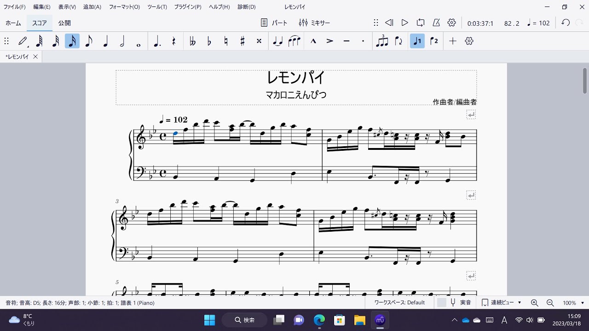
Task: Add staccato articulation
Action: point(363,41)
